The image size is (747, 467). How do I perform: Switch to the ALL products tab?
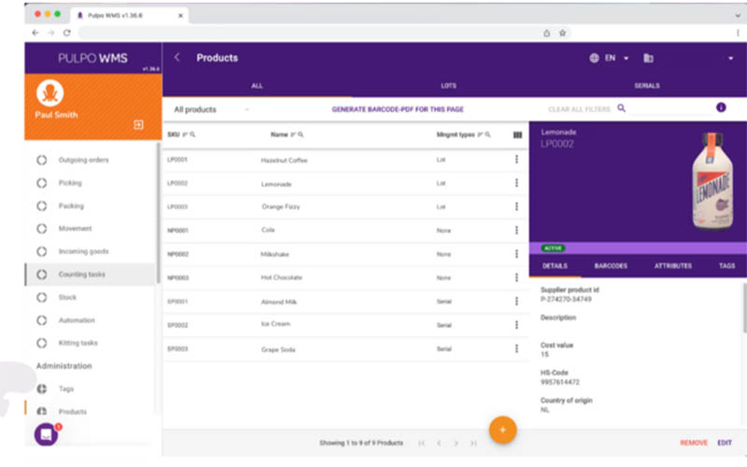(x=257, y=86)
